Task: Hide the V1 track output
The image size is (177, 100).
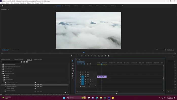Action: 88,77
